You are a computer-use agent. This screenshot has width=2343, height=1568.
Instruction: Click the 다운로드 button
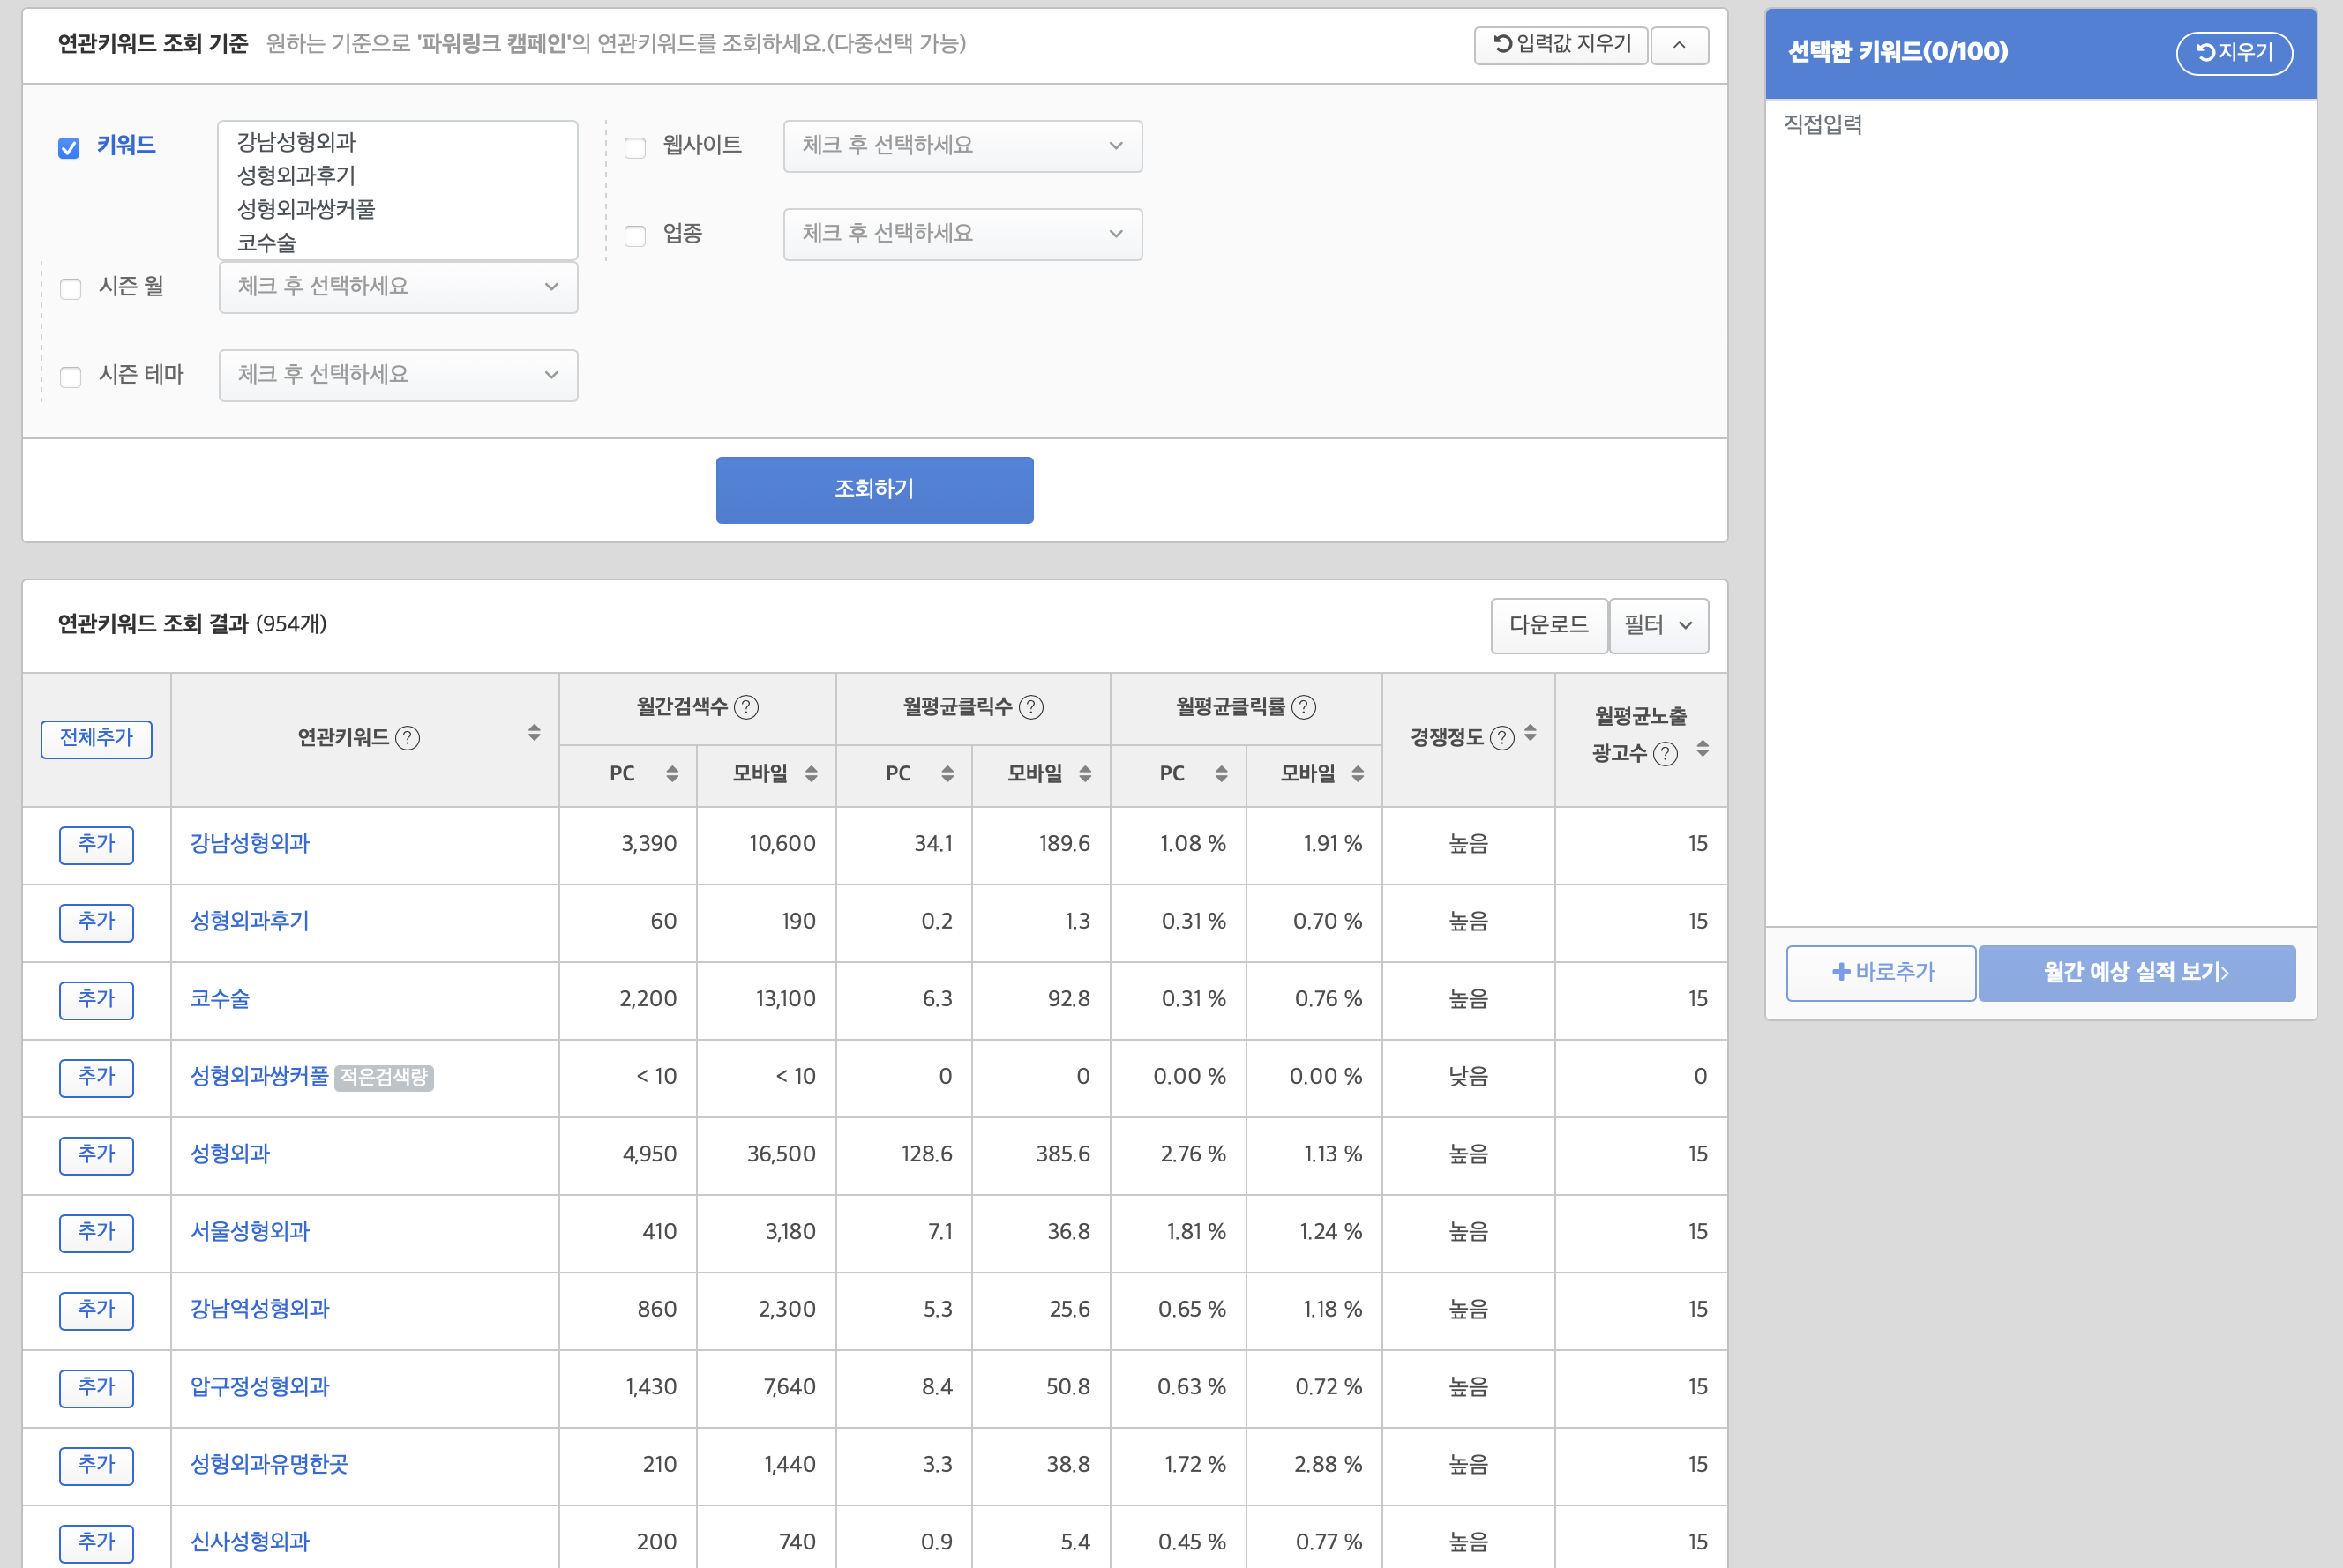[1548, 626]
